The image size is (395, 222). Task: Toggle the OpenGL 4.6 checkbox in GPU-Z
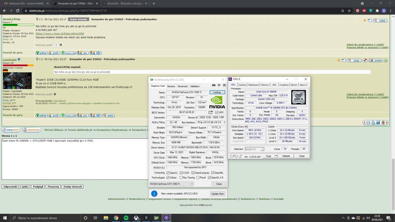(209, 178)
